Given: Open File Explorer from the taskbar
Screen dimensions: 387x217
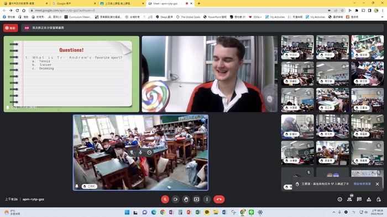Looking at the screenshot, I should point(216,212).
